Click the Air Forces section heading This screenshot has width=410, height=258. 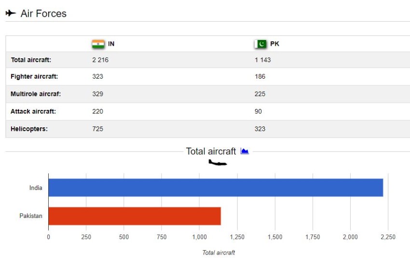click(x=43, y=14)
